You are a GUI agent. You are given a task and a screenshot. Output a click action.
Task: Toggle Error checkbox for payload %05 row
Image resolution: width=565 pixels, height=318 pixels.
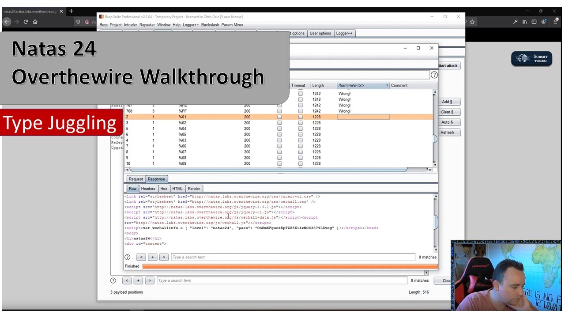(279, 134)
